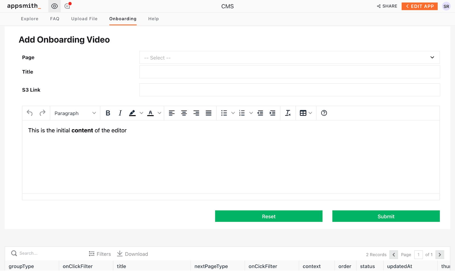
Task: Open the text color picker arrow
Action: click(160, 113)
